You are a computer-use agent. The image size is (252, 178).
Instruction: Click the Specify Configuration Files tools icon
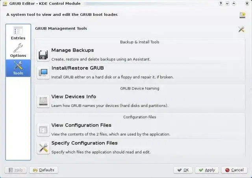(43, 148)
